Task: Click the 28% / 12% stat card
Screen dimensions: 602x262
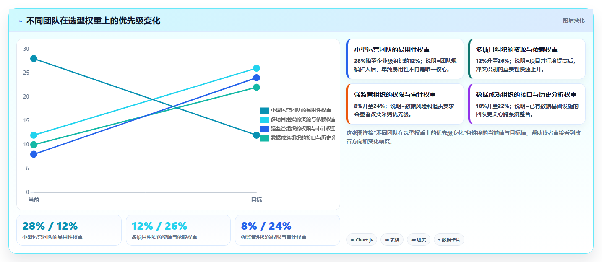Action: pos(69,230)
